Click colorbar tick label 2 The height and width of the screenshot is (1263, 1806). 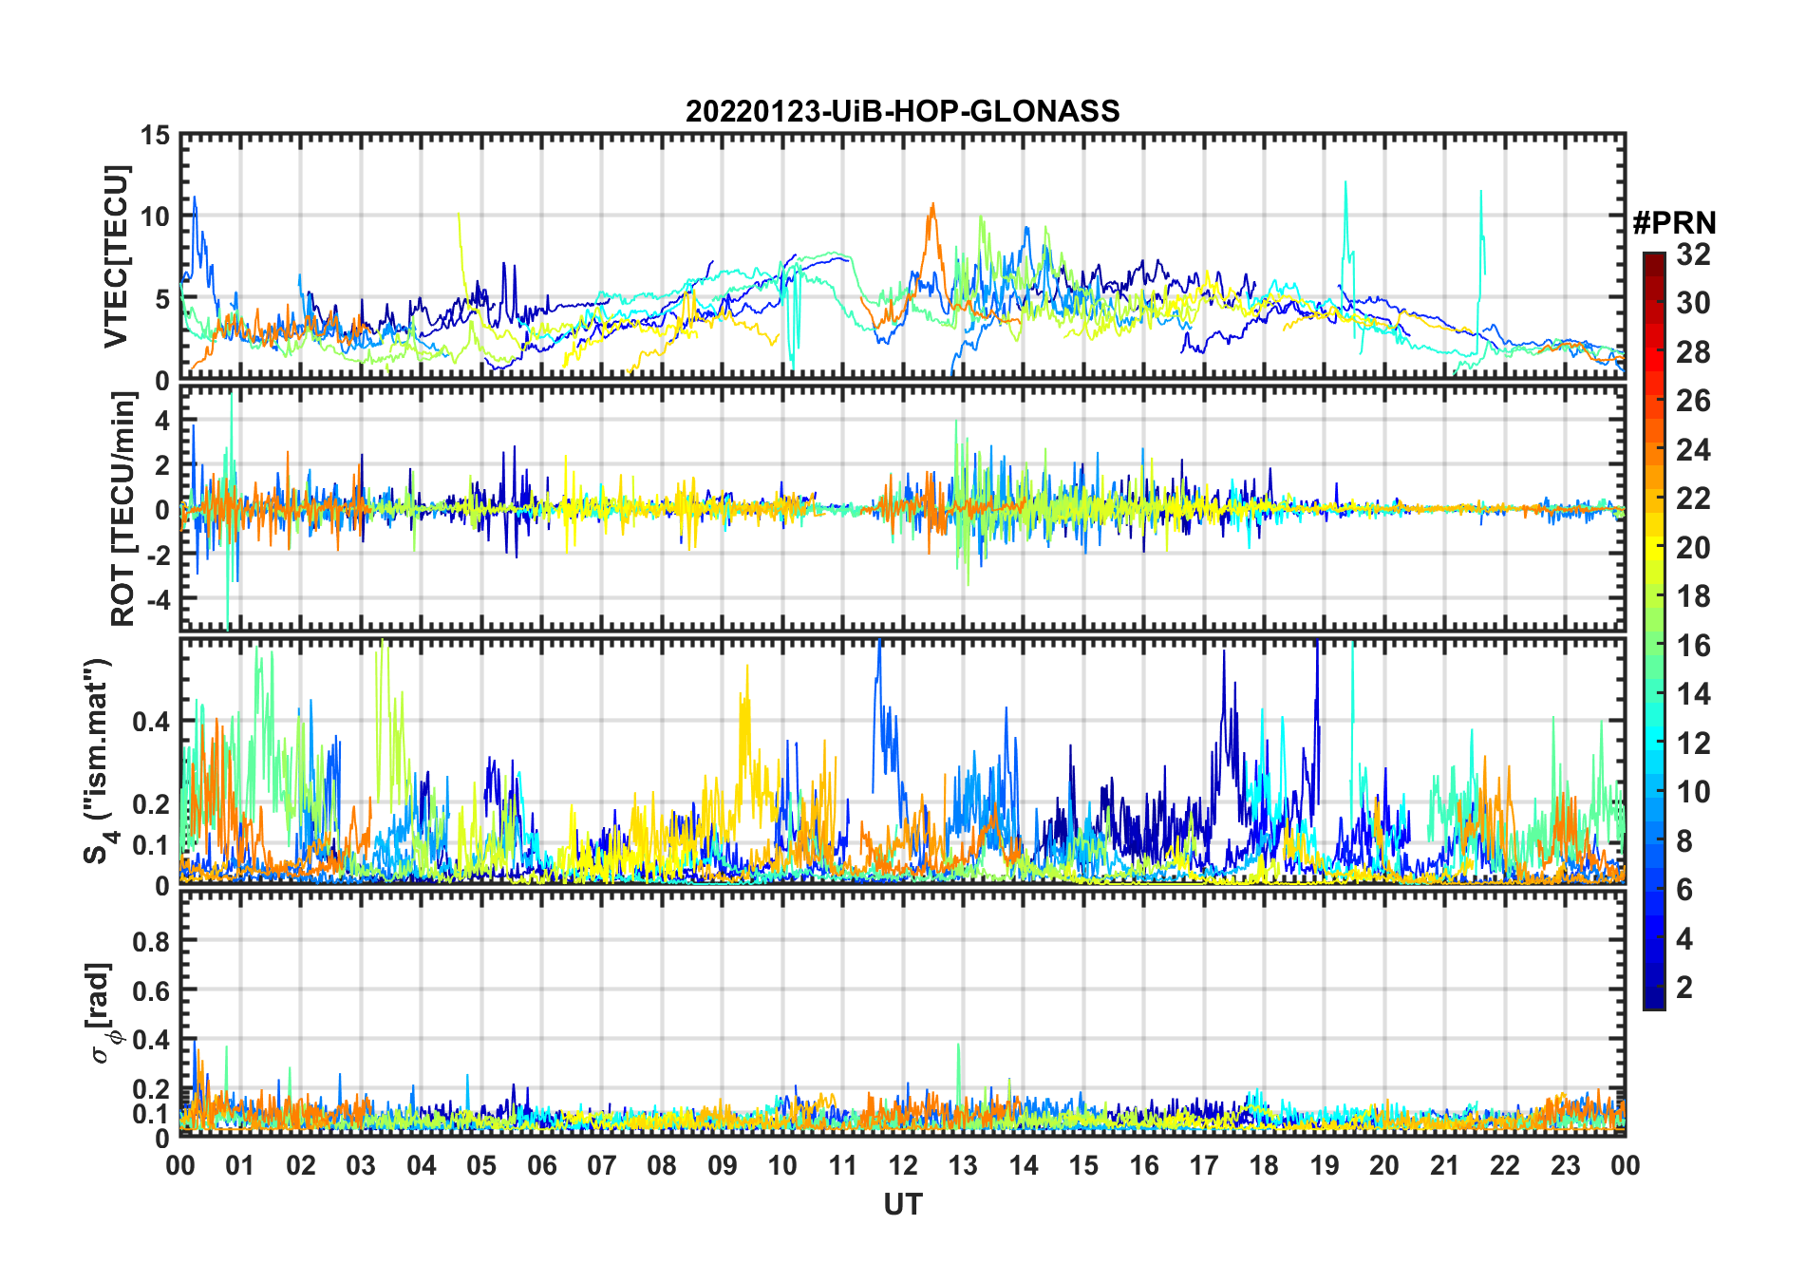pyautogui.click(x=1684, y=988)
